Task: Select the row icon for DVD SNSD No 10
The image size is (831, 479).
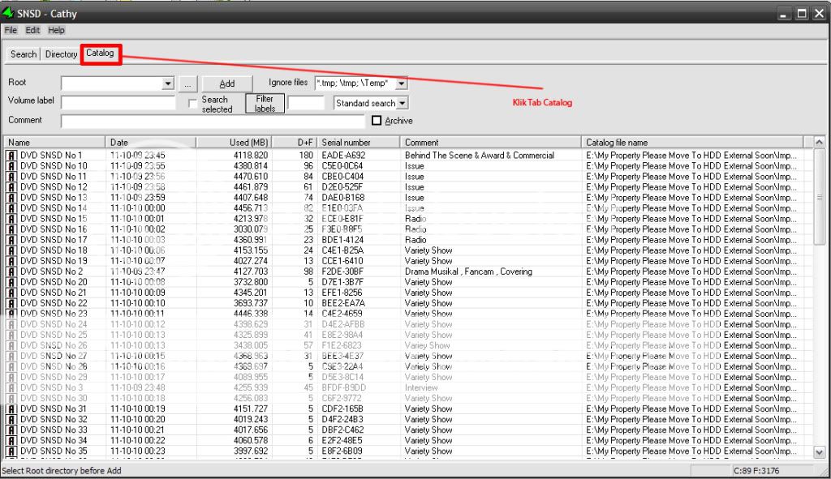Action: [11, 166]
